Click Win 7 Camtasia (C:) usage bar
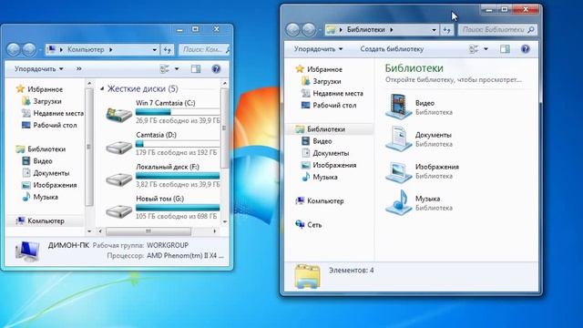Screen dimensions: 583x328 pos(178,112)
